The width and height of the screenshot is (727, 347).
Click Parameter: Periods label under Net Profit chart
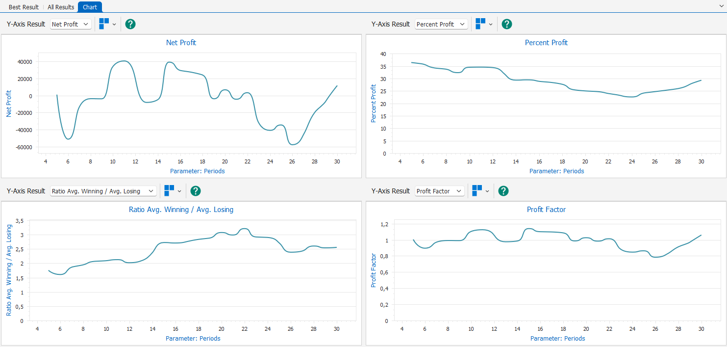point(198,171)
